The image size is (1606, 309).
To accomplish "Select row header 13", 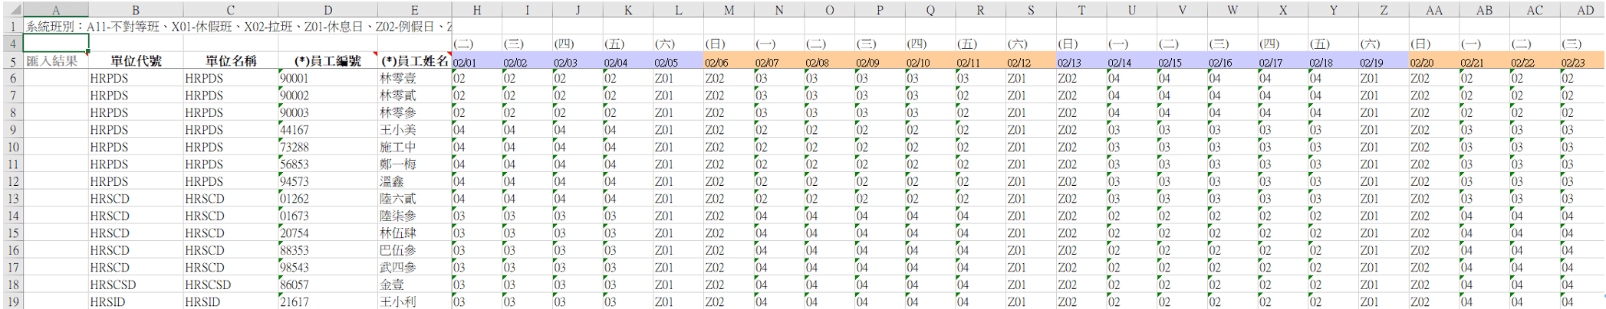I will [12, 199].
